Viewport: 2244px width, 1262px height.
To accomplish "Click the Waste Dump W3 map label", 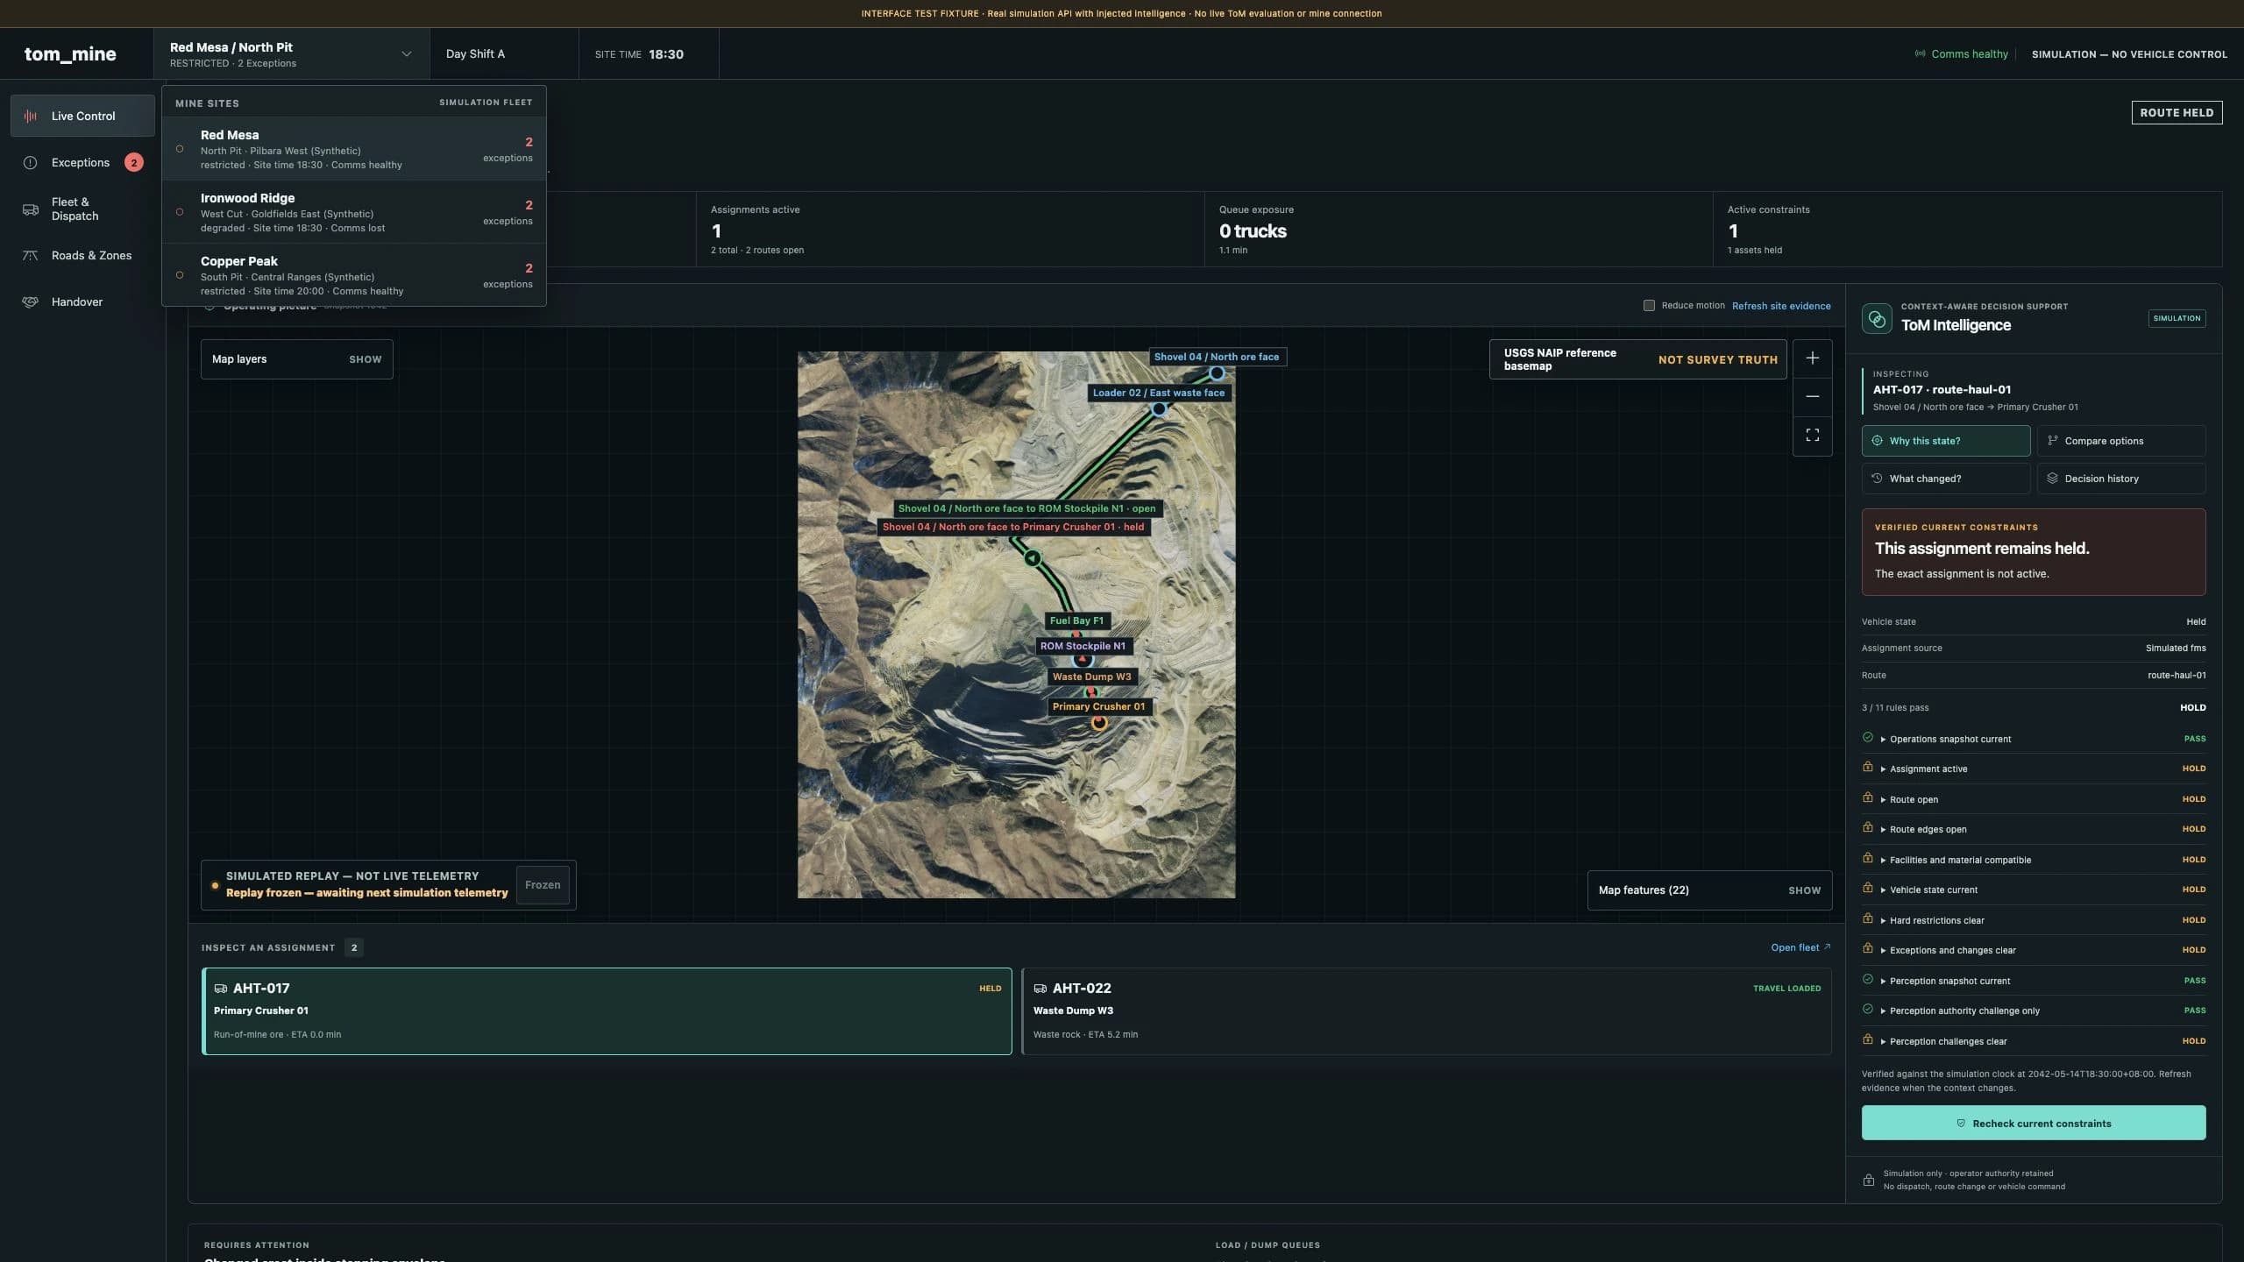I will (x=1091, y=677).
